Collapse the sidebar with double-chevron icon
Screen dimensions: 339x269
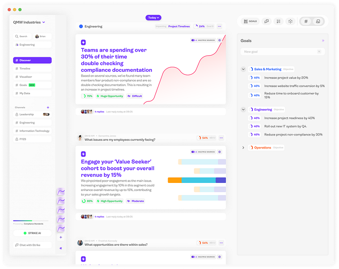tap(61, 248)
